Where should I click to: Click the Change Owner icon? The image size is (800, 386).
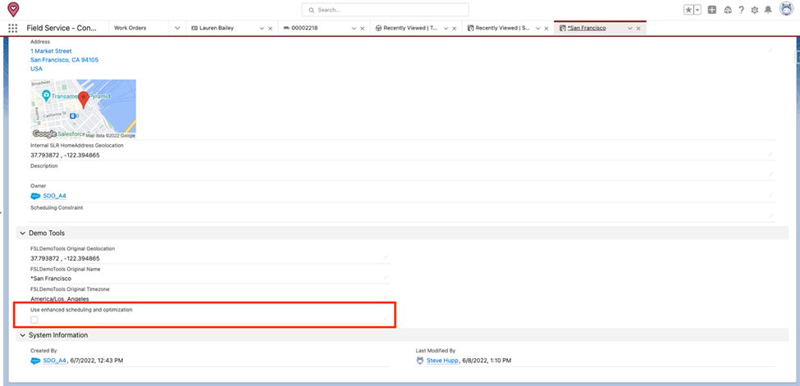pos(771,195)
